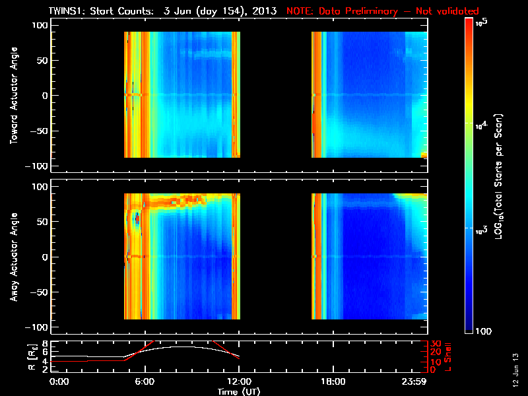
Task: Click the '0:00' time axis label
Action: pos(59,382)
